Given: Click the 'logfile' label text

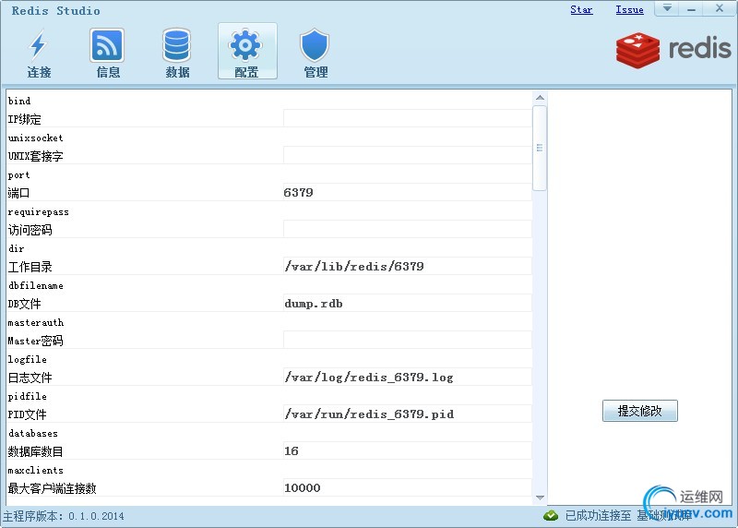Looking at the screenshot, I should point(28,360).
